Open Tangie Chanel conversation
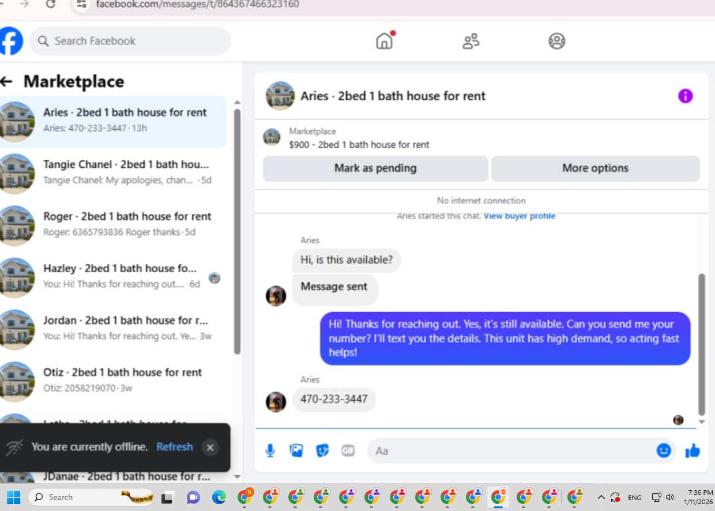Screen dimensions: 715x511 tap(113, 174)
